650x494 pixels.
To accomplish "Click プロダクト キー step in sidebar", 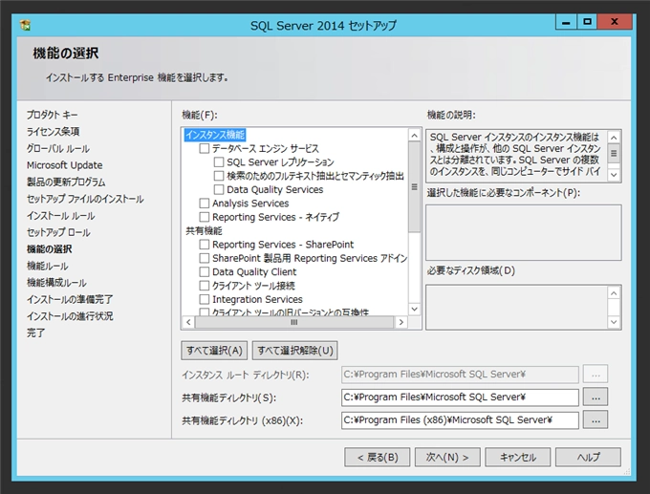I will [53, 115].
